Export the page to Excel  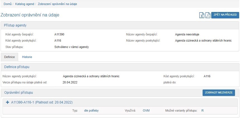202,15
